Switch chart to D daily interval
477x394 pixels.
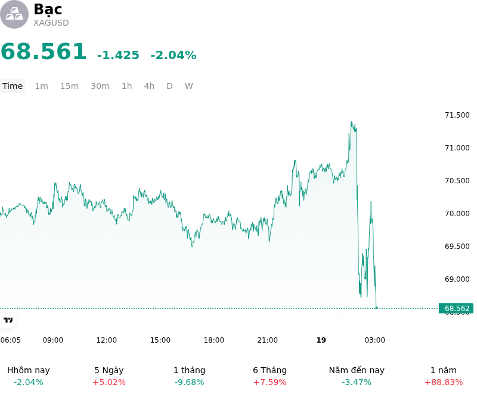(169, 86)
